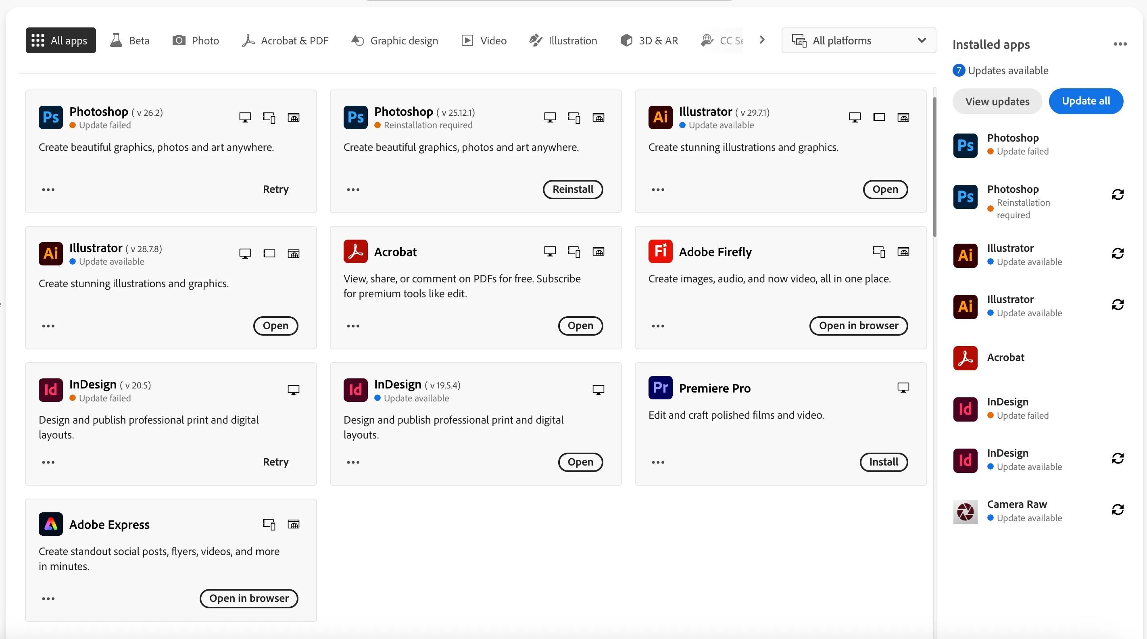Click the Camera Raw refresh icon in sidebar

(x=1117, y=510)
